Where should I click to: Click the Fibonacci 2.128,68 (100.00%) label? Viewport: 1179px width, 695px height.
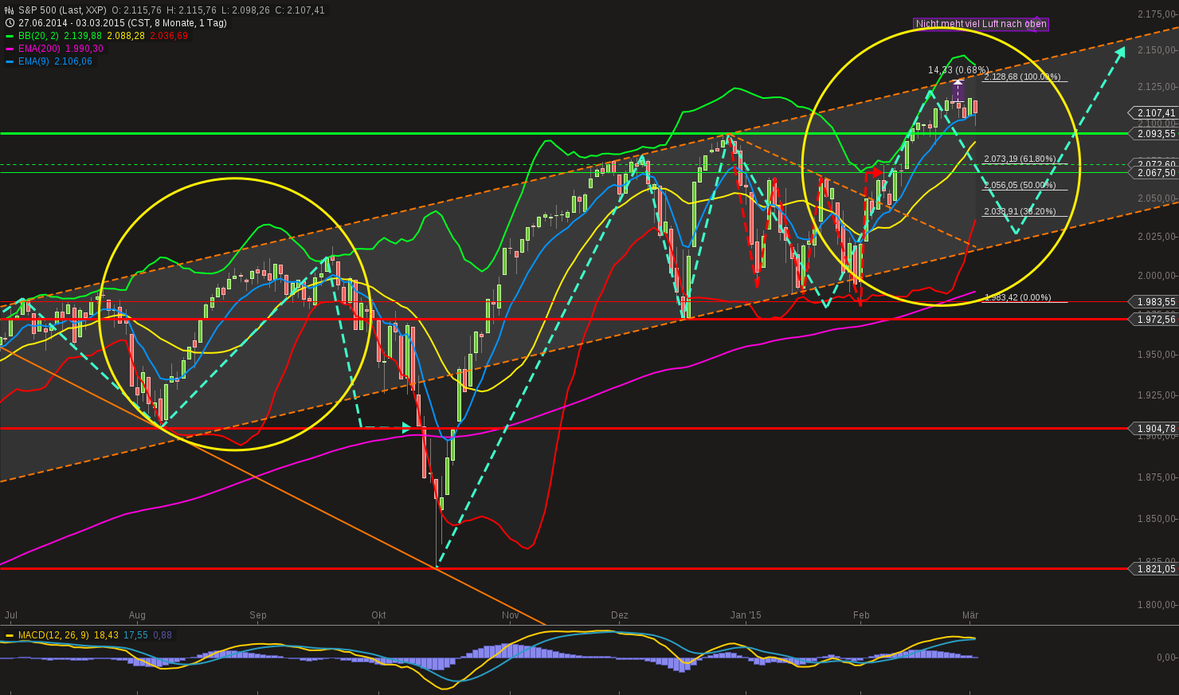pyautogui.click(x=1022, y=77)
